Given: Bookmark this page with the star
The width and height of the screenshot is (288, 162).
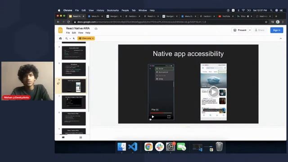Looking at the screenshot, I should pos(266,22).
